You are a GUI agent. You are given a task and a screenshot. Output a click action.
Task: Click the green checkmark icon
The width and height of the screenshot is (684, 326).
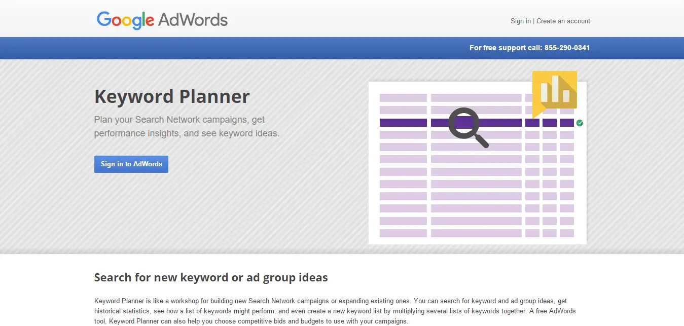[580, 123]
